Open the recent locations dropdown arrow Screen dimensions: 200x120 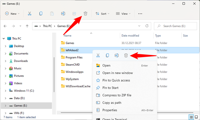(20, 26)
